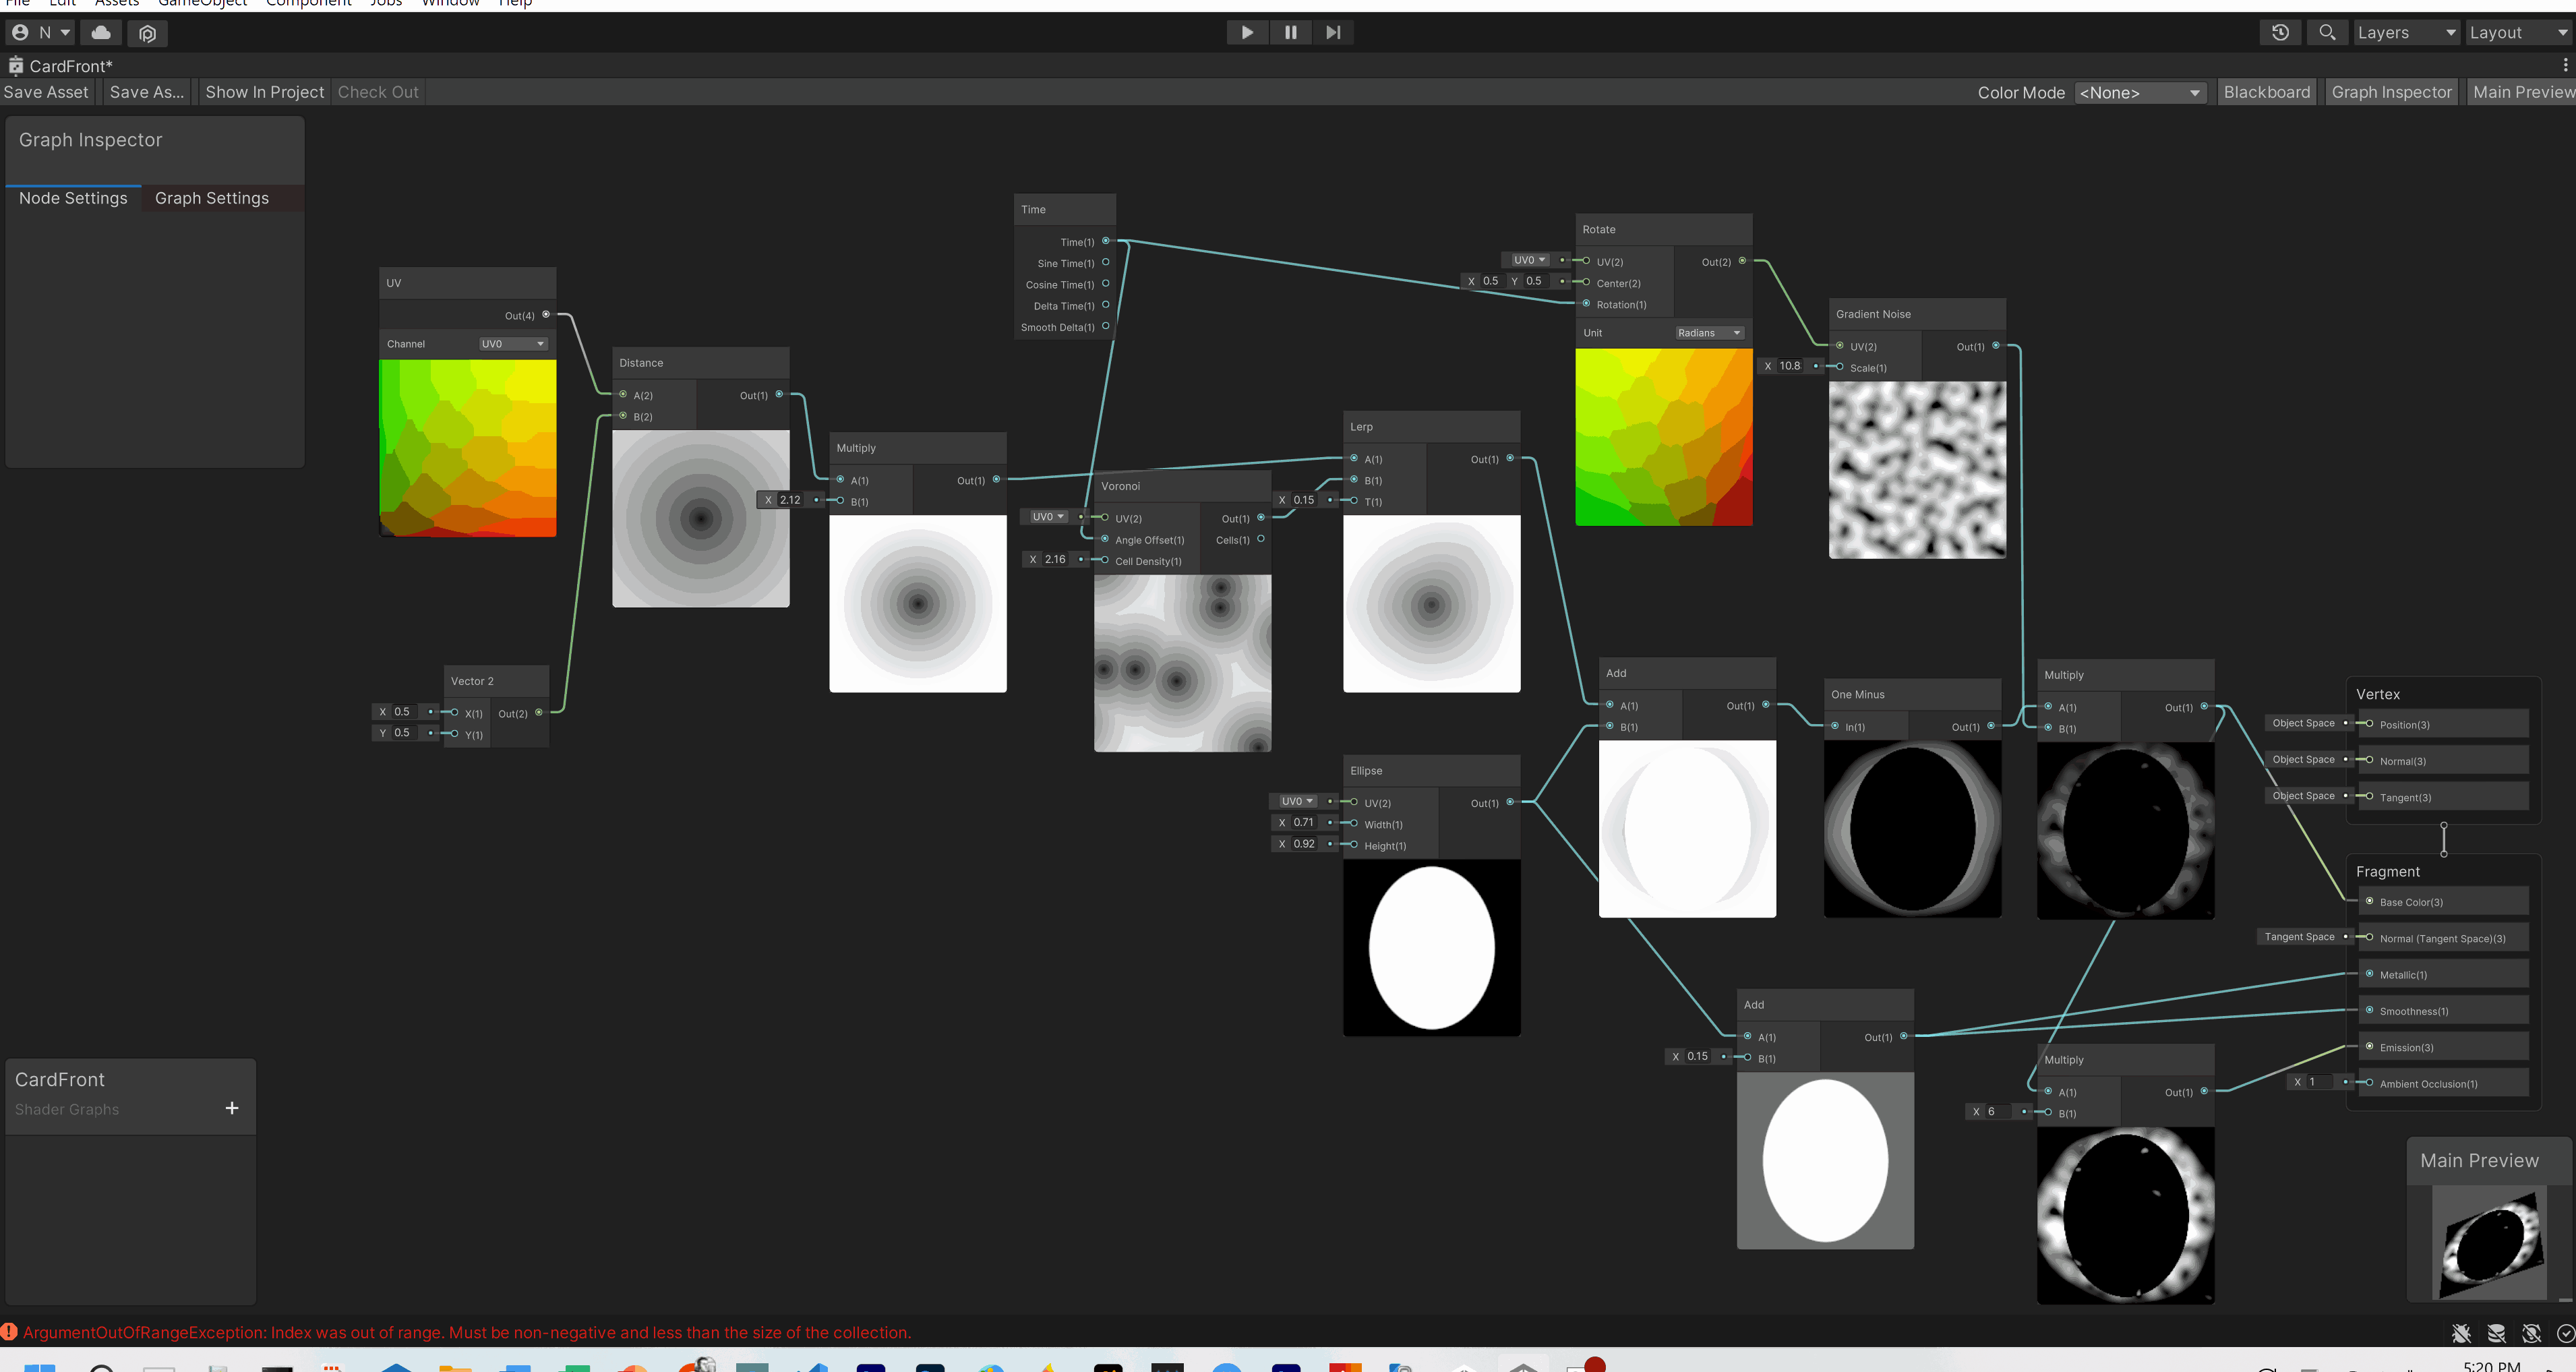This screenshot has height=1372, width=2576.
Task: Open the Unity version control history icon
Action: 2280,32
